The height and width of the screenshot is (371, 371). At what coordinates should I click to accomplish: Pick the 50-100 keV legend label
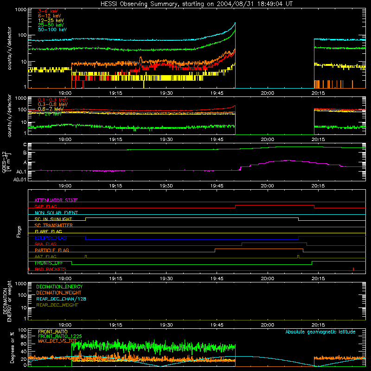click(x=52, y=30)
